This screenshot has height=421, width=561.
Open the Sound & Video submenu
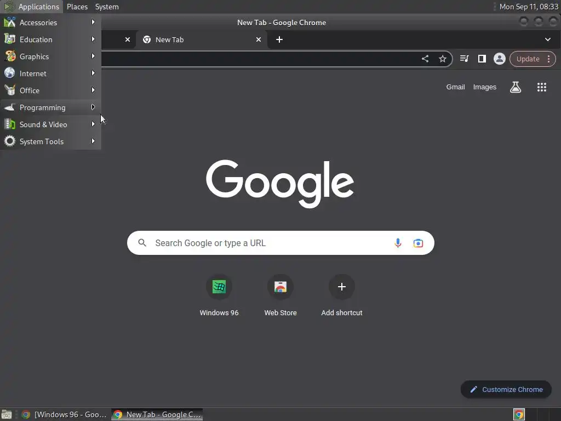[50, 124]
